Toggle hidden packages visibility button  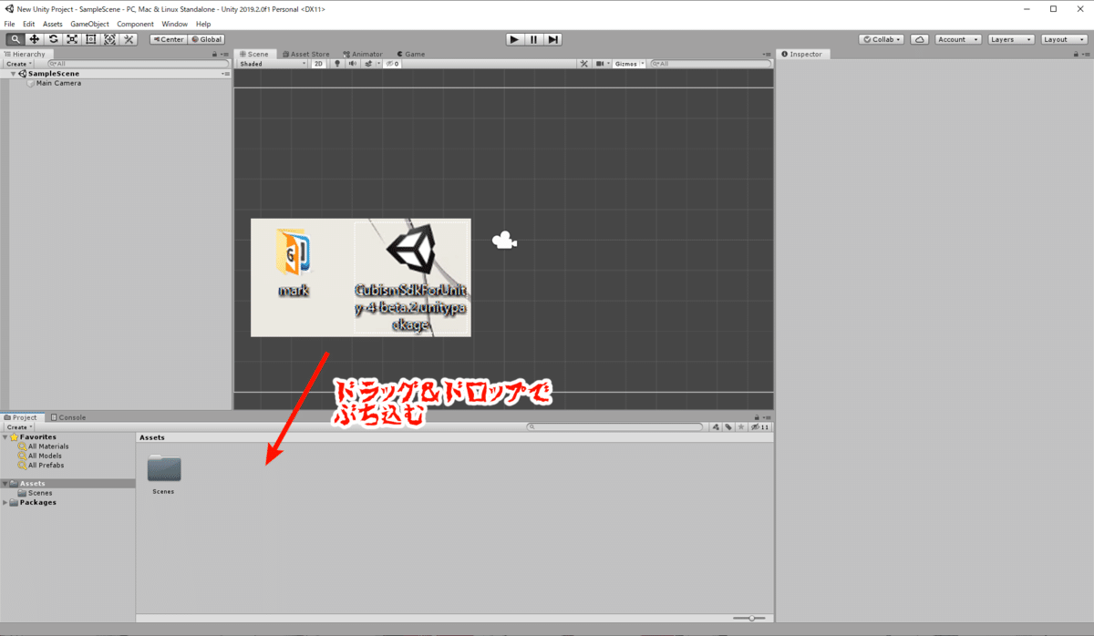(760, 426)
